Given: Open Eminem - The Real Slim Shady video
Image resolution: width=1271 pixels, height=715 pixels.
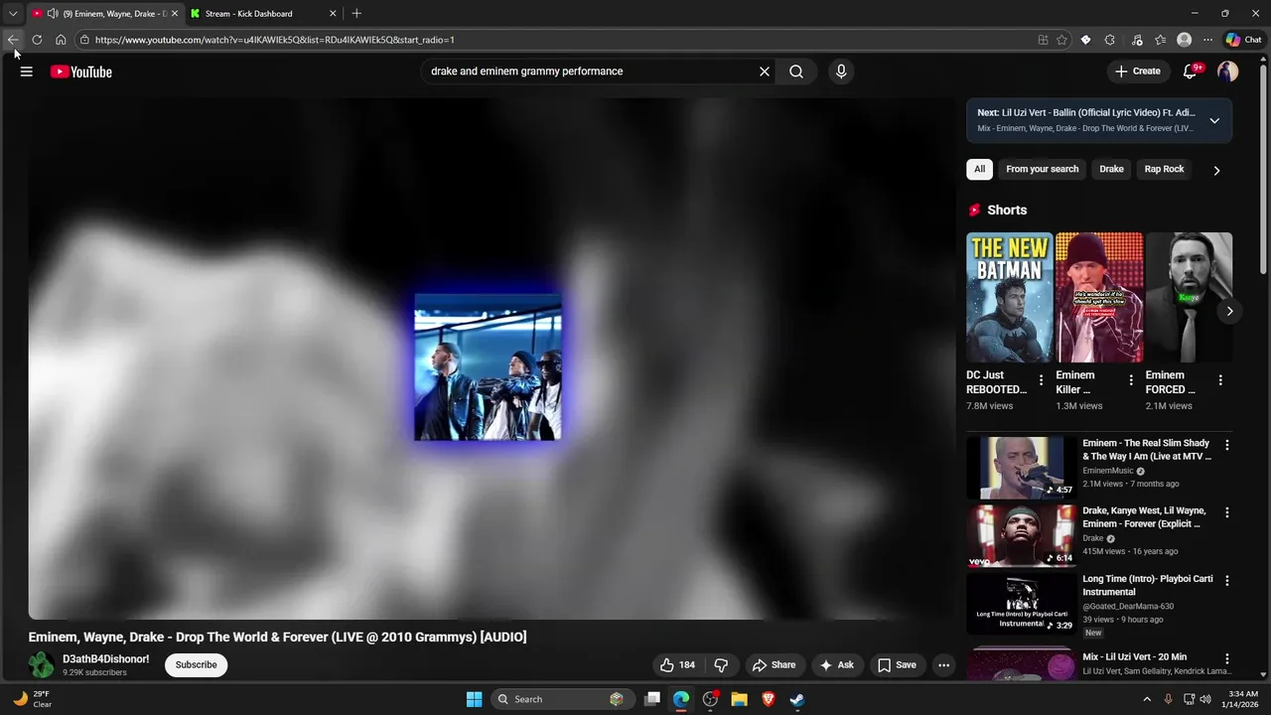Looking at the screenshot, I should [x=1147, y=450].
